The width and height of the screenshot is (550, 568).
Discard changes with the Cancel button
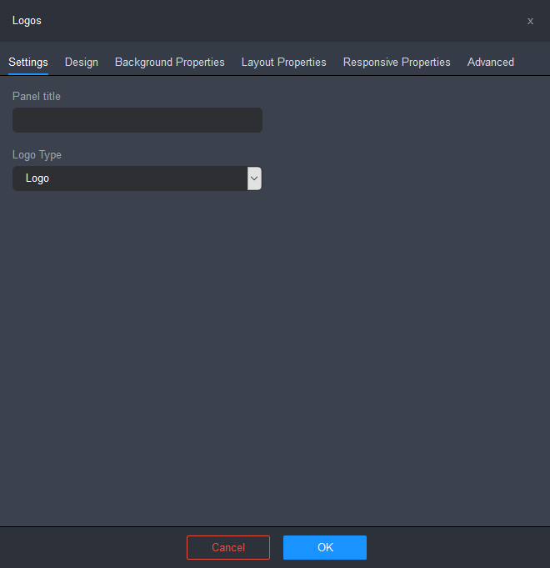(228, 547)
